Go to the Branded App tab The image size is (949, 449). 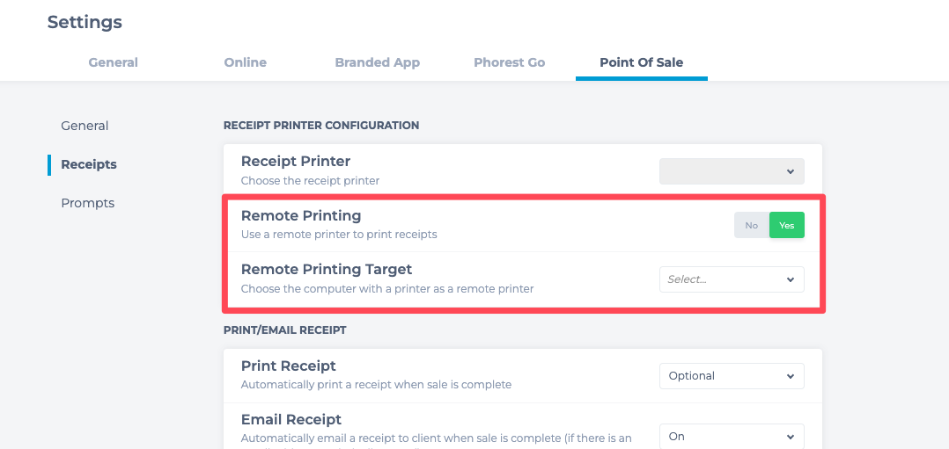pyautogui.click(x=377, y=62)
